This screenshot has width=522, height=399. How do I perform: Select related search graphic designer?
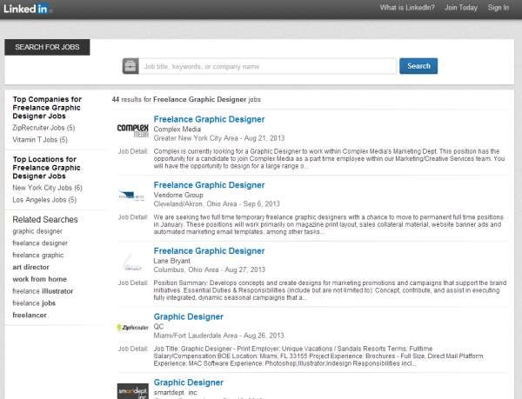click(x=37, y=231)
